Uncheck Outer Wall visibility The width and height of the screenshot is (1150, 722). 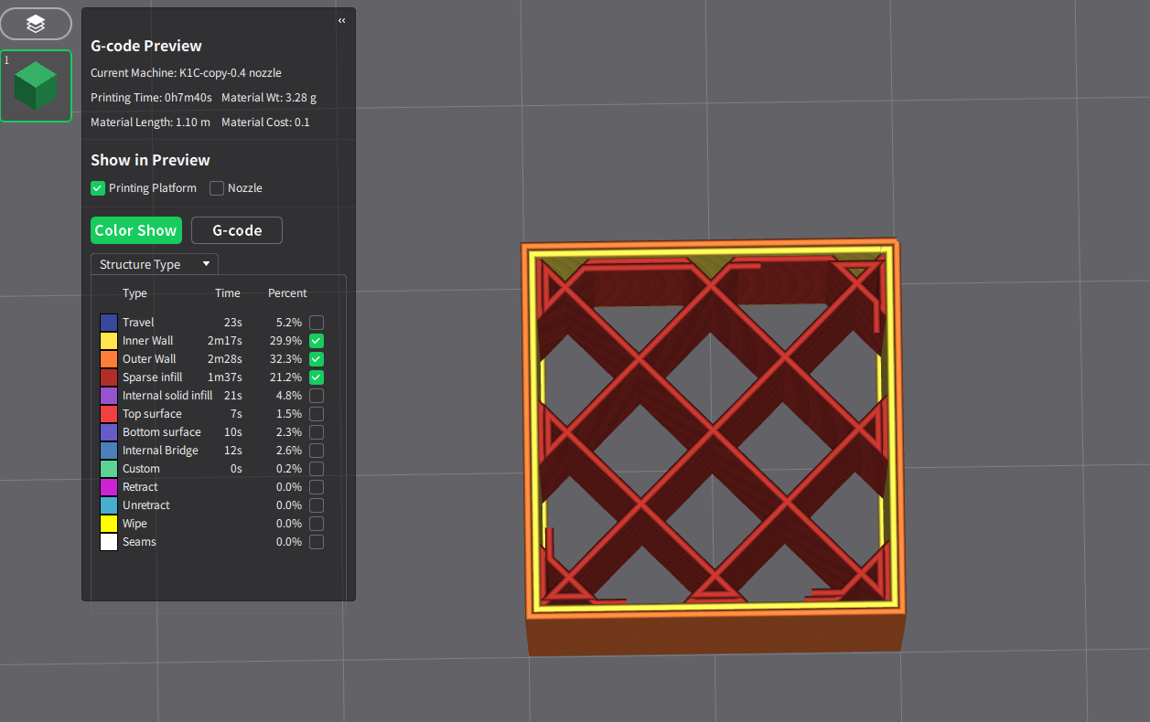pyautogui.click(x=317, y=359)
